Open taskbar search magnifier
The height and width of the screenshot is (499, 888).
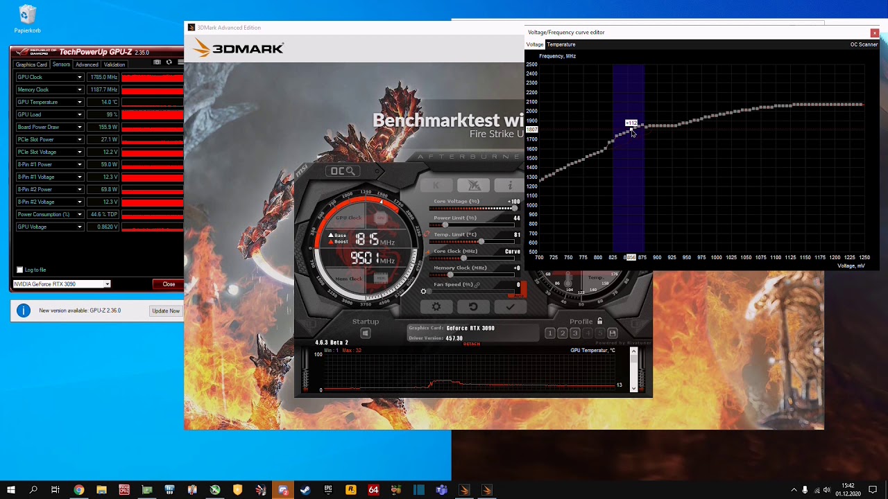pos(33,490)
